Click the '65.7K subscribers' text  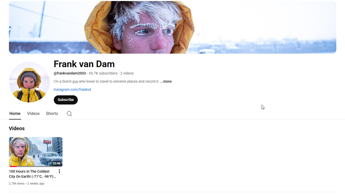point(103,73)
